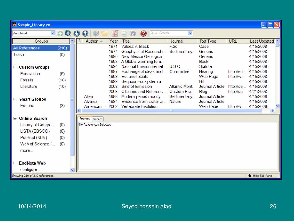Sort by the URL column header
Image resolution: width=294 pixels, height=221 pixels.
237,41
